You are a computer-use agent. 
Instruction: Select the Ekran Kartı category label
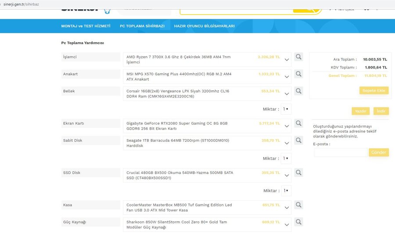(91, 123)
